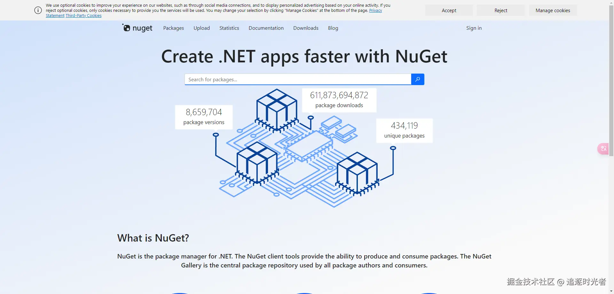Open the pink translate floating widget

[x=603, y=149]
